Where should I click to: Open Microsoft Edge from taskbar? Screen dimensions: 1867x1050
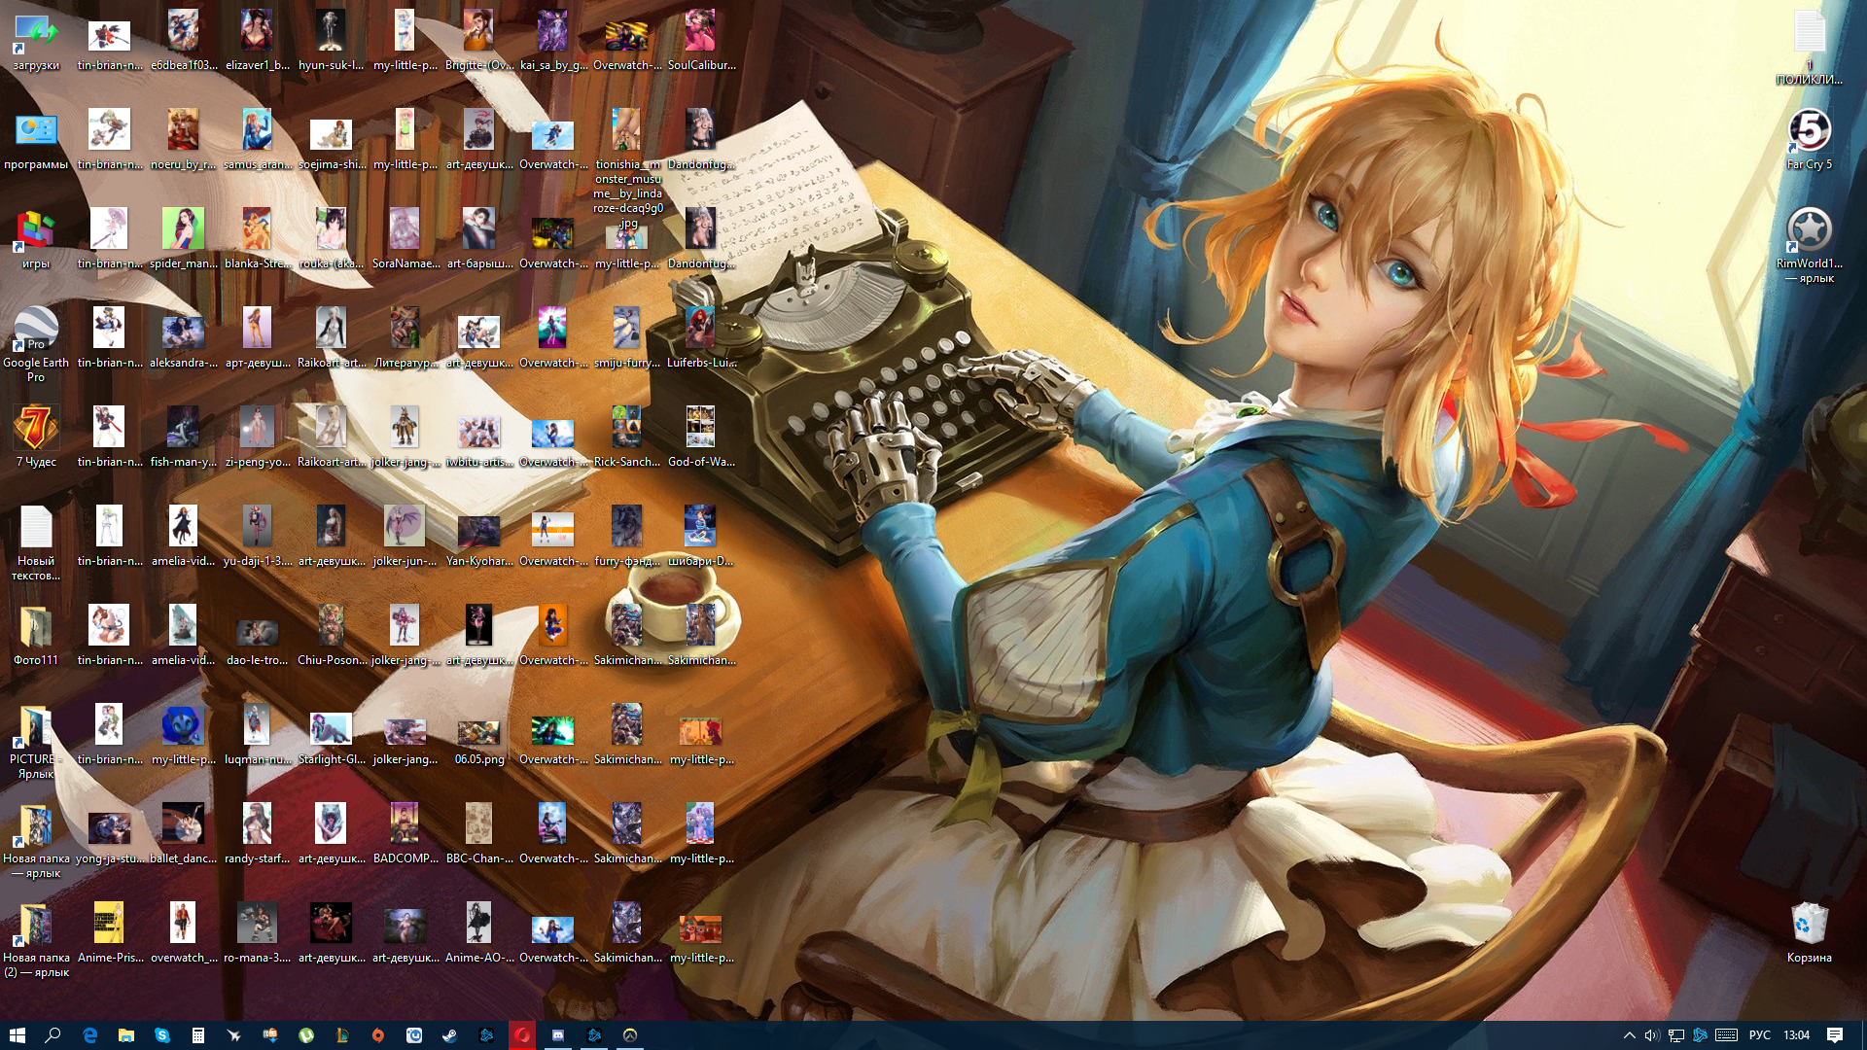[x=90, y=1035]
